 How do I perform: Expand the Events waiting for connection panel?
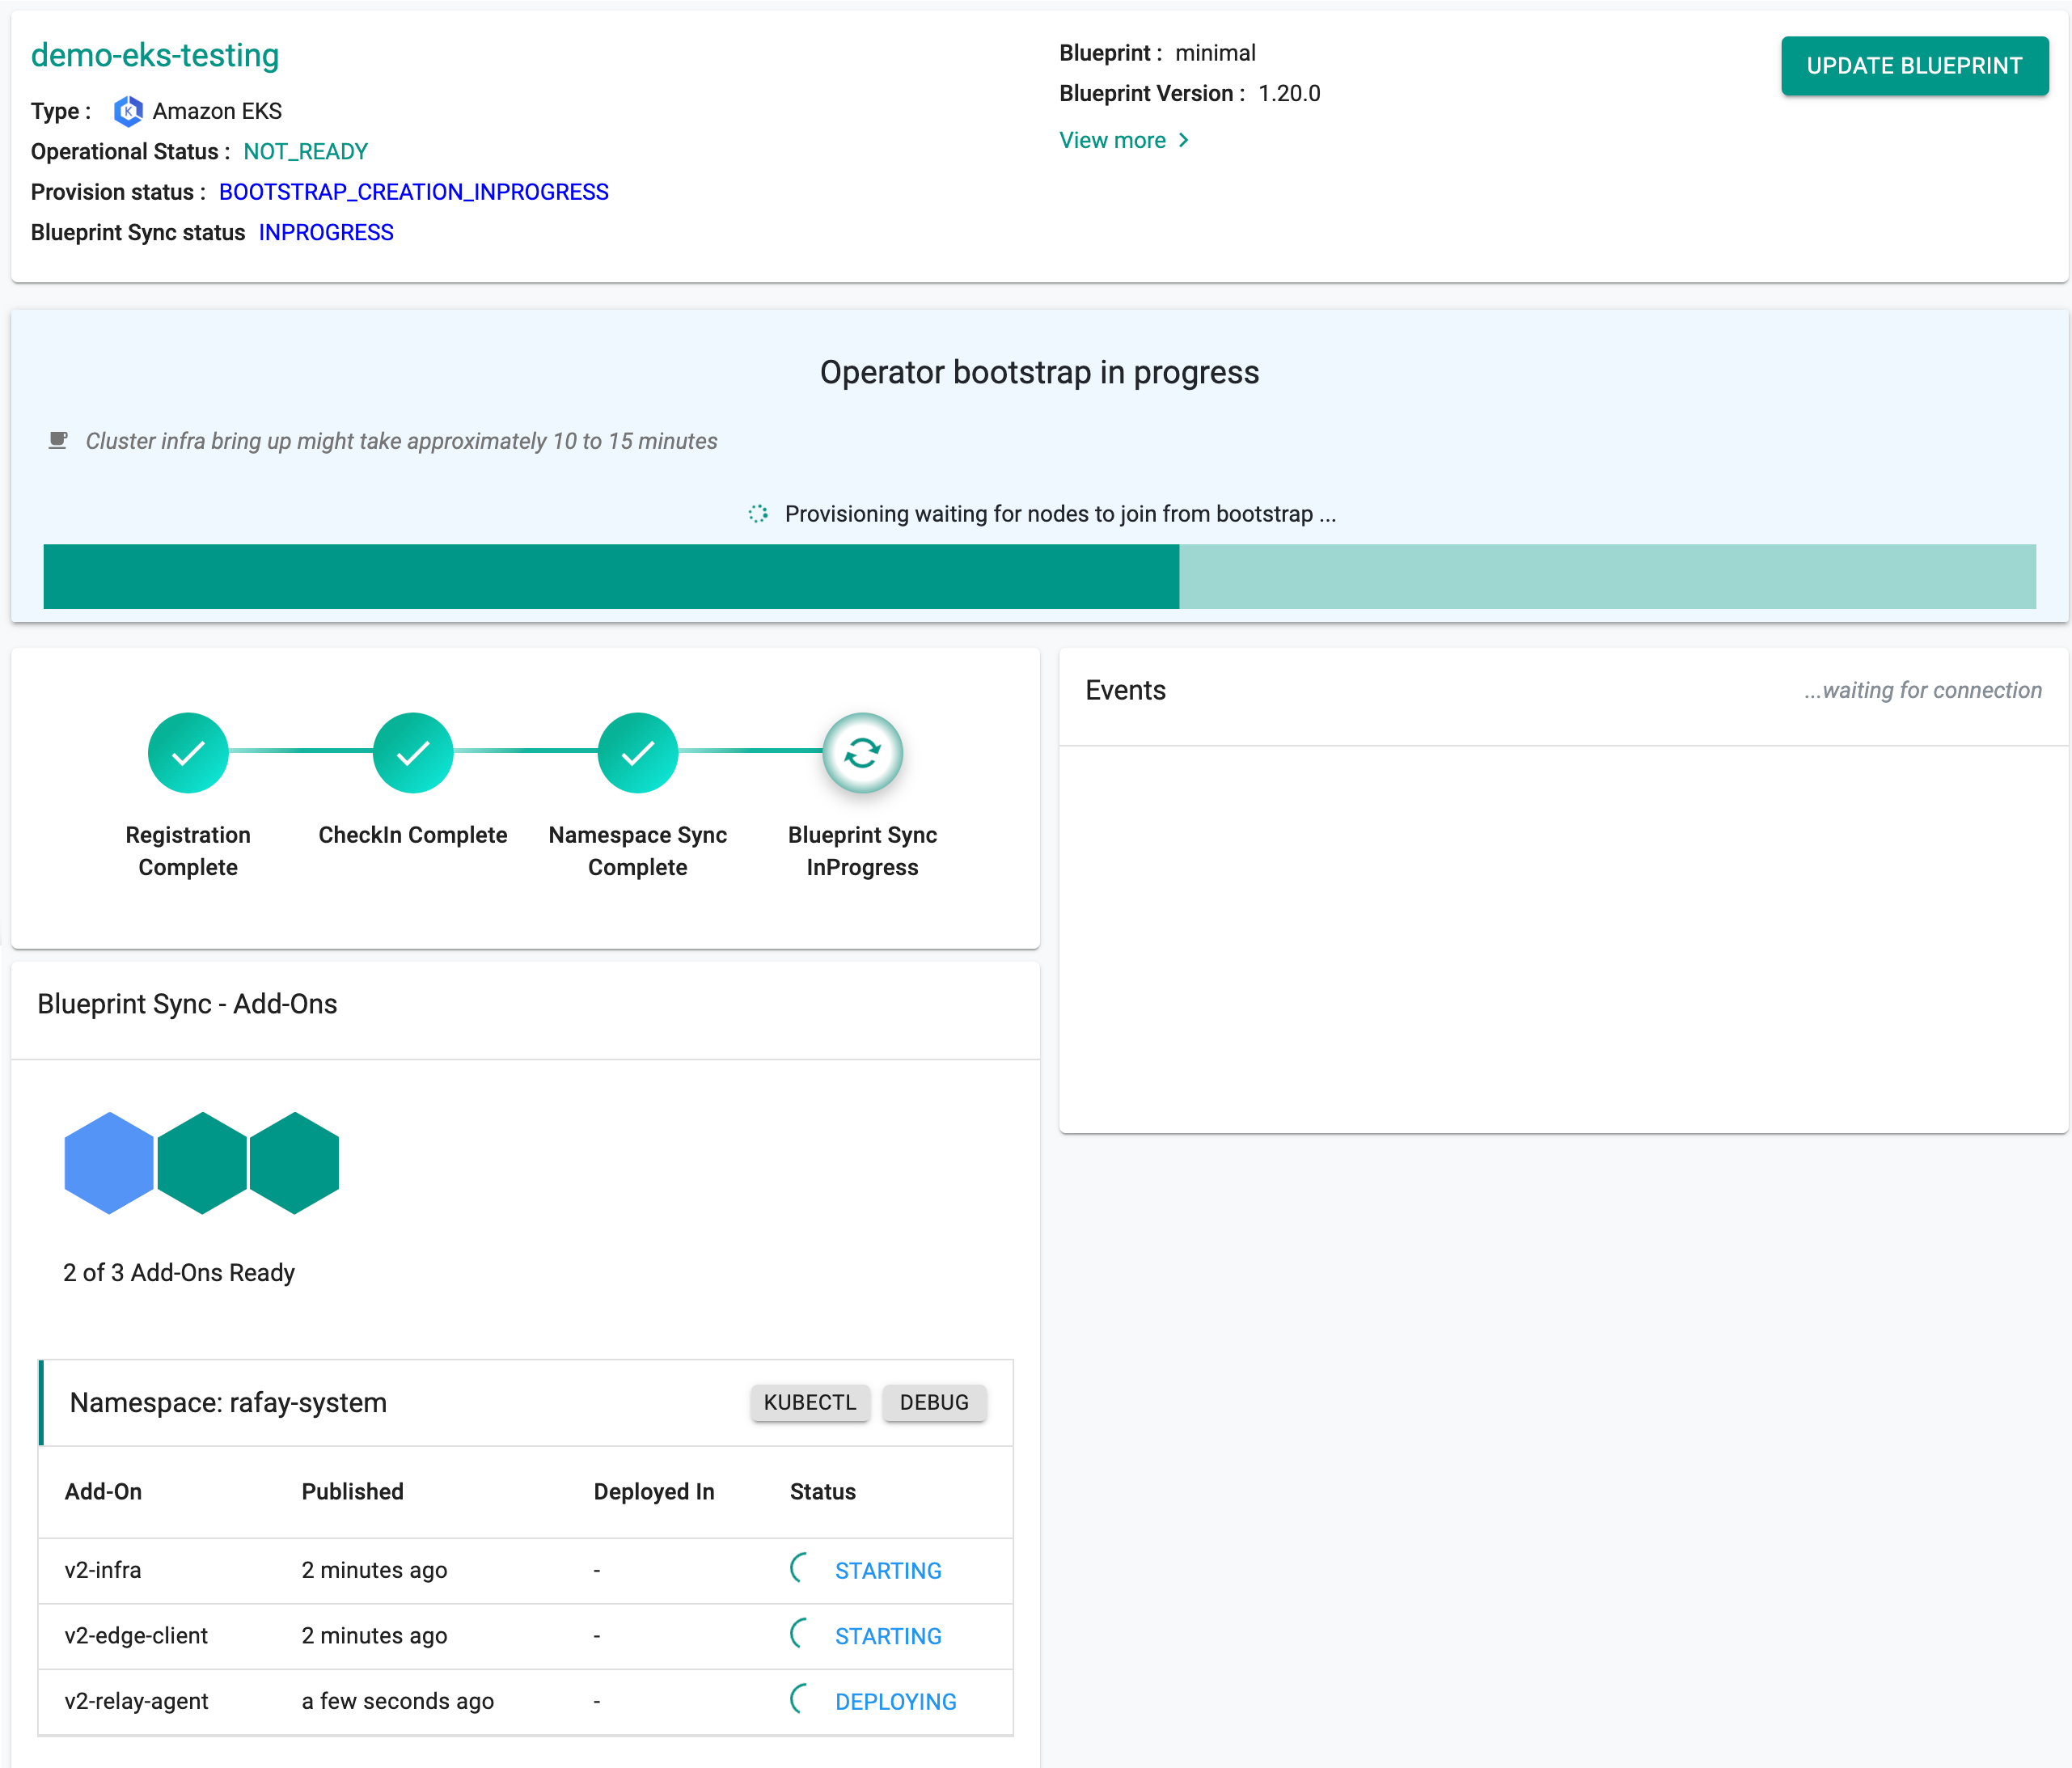pyautogui.click(x=1562, y=689)
